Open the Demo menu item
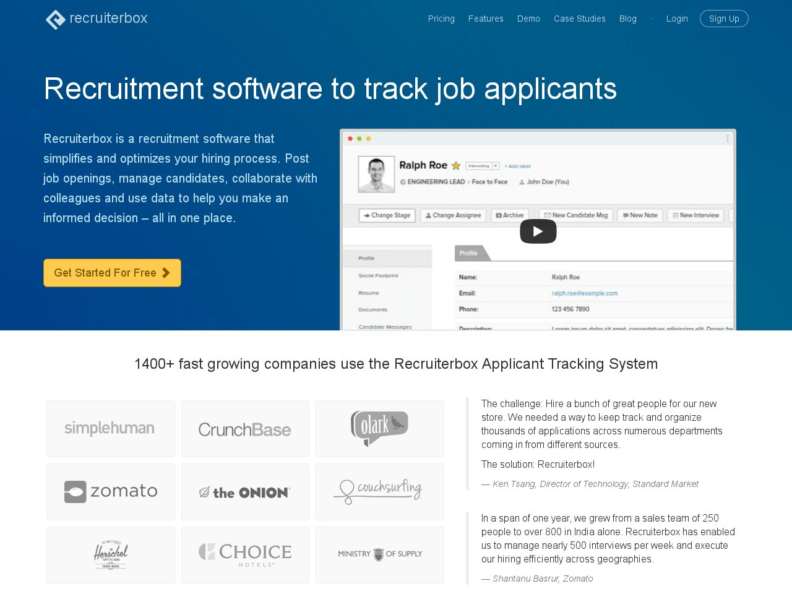The height and width of the screenshot is (594, 792). point(528,19)
